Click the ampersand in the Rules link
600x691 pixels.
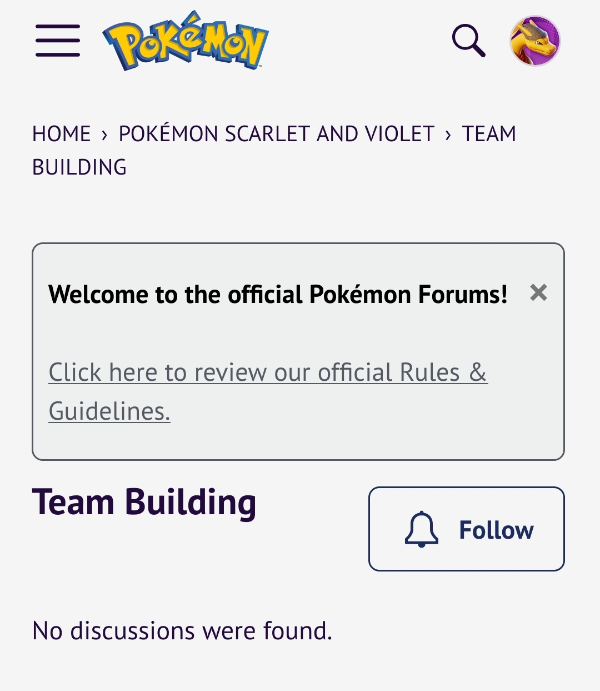point(478,372)
